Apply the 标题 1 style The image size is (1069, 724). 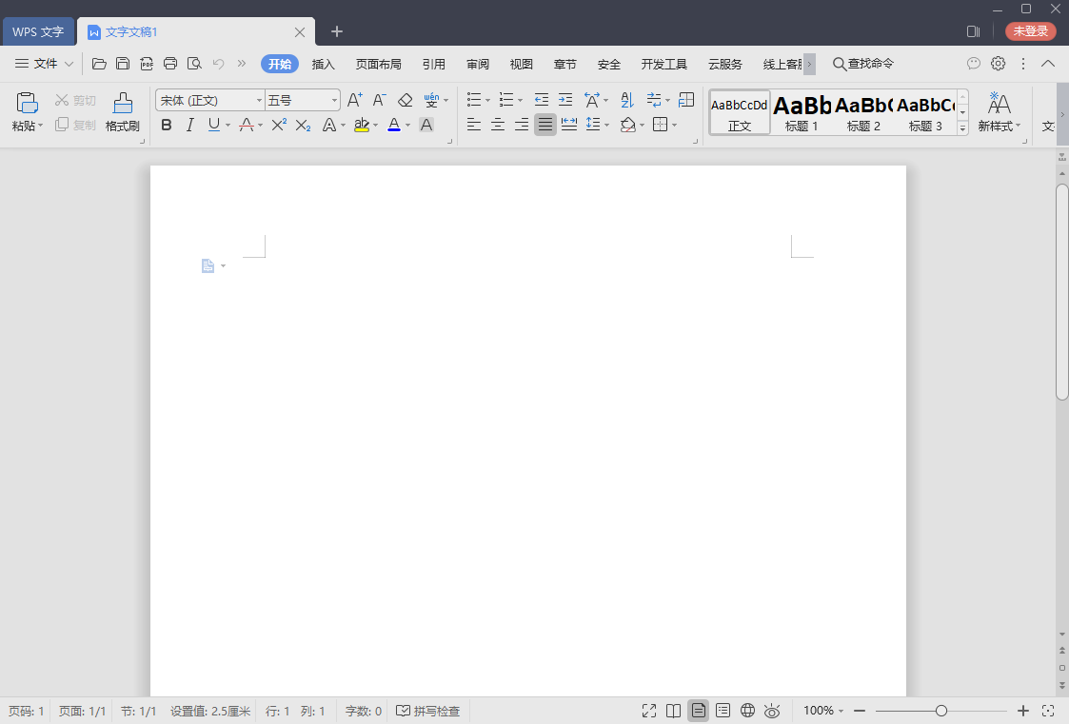pos(802,112)
